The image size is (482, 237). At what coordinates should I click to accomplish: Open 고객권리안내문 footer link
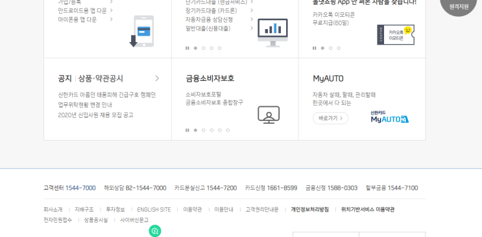pos(262,210)
